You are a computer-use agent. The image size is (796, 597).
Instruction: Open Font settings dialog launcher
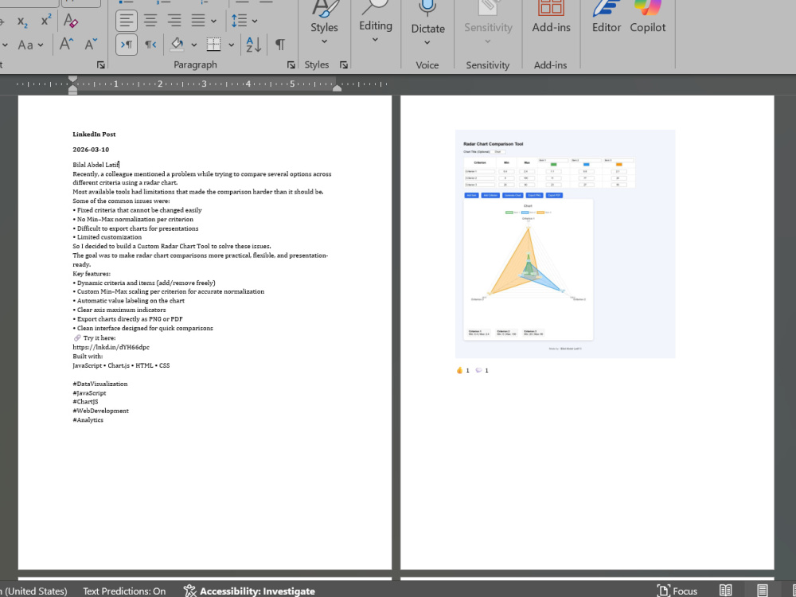(x=100, y=65)
